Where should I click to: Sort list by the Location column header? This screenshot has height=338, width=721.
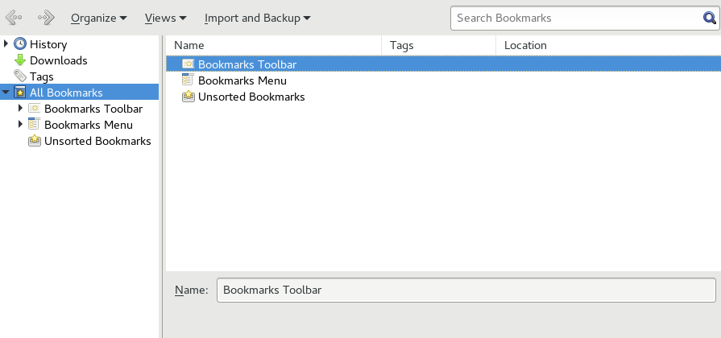607,46
